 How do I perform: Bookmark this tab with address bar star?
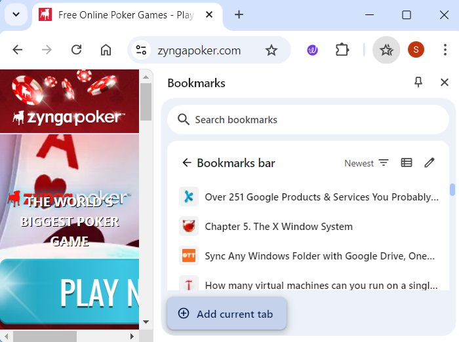[x=271, y=50]
